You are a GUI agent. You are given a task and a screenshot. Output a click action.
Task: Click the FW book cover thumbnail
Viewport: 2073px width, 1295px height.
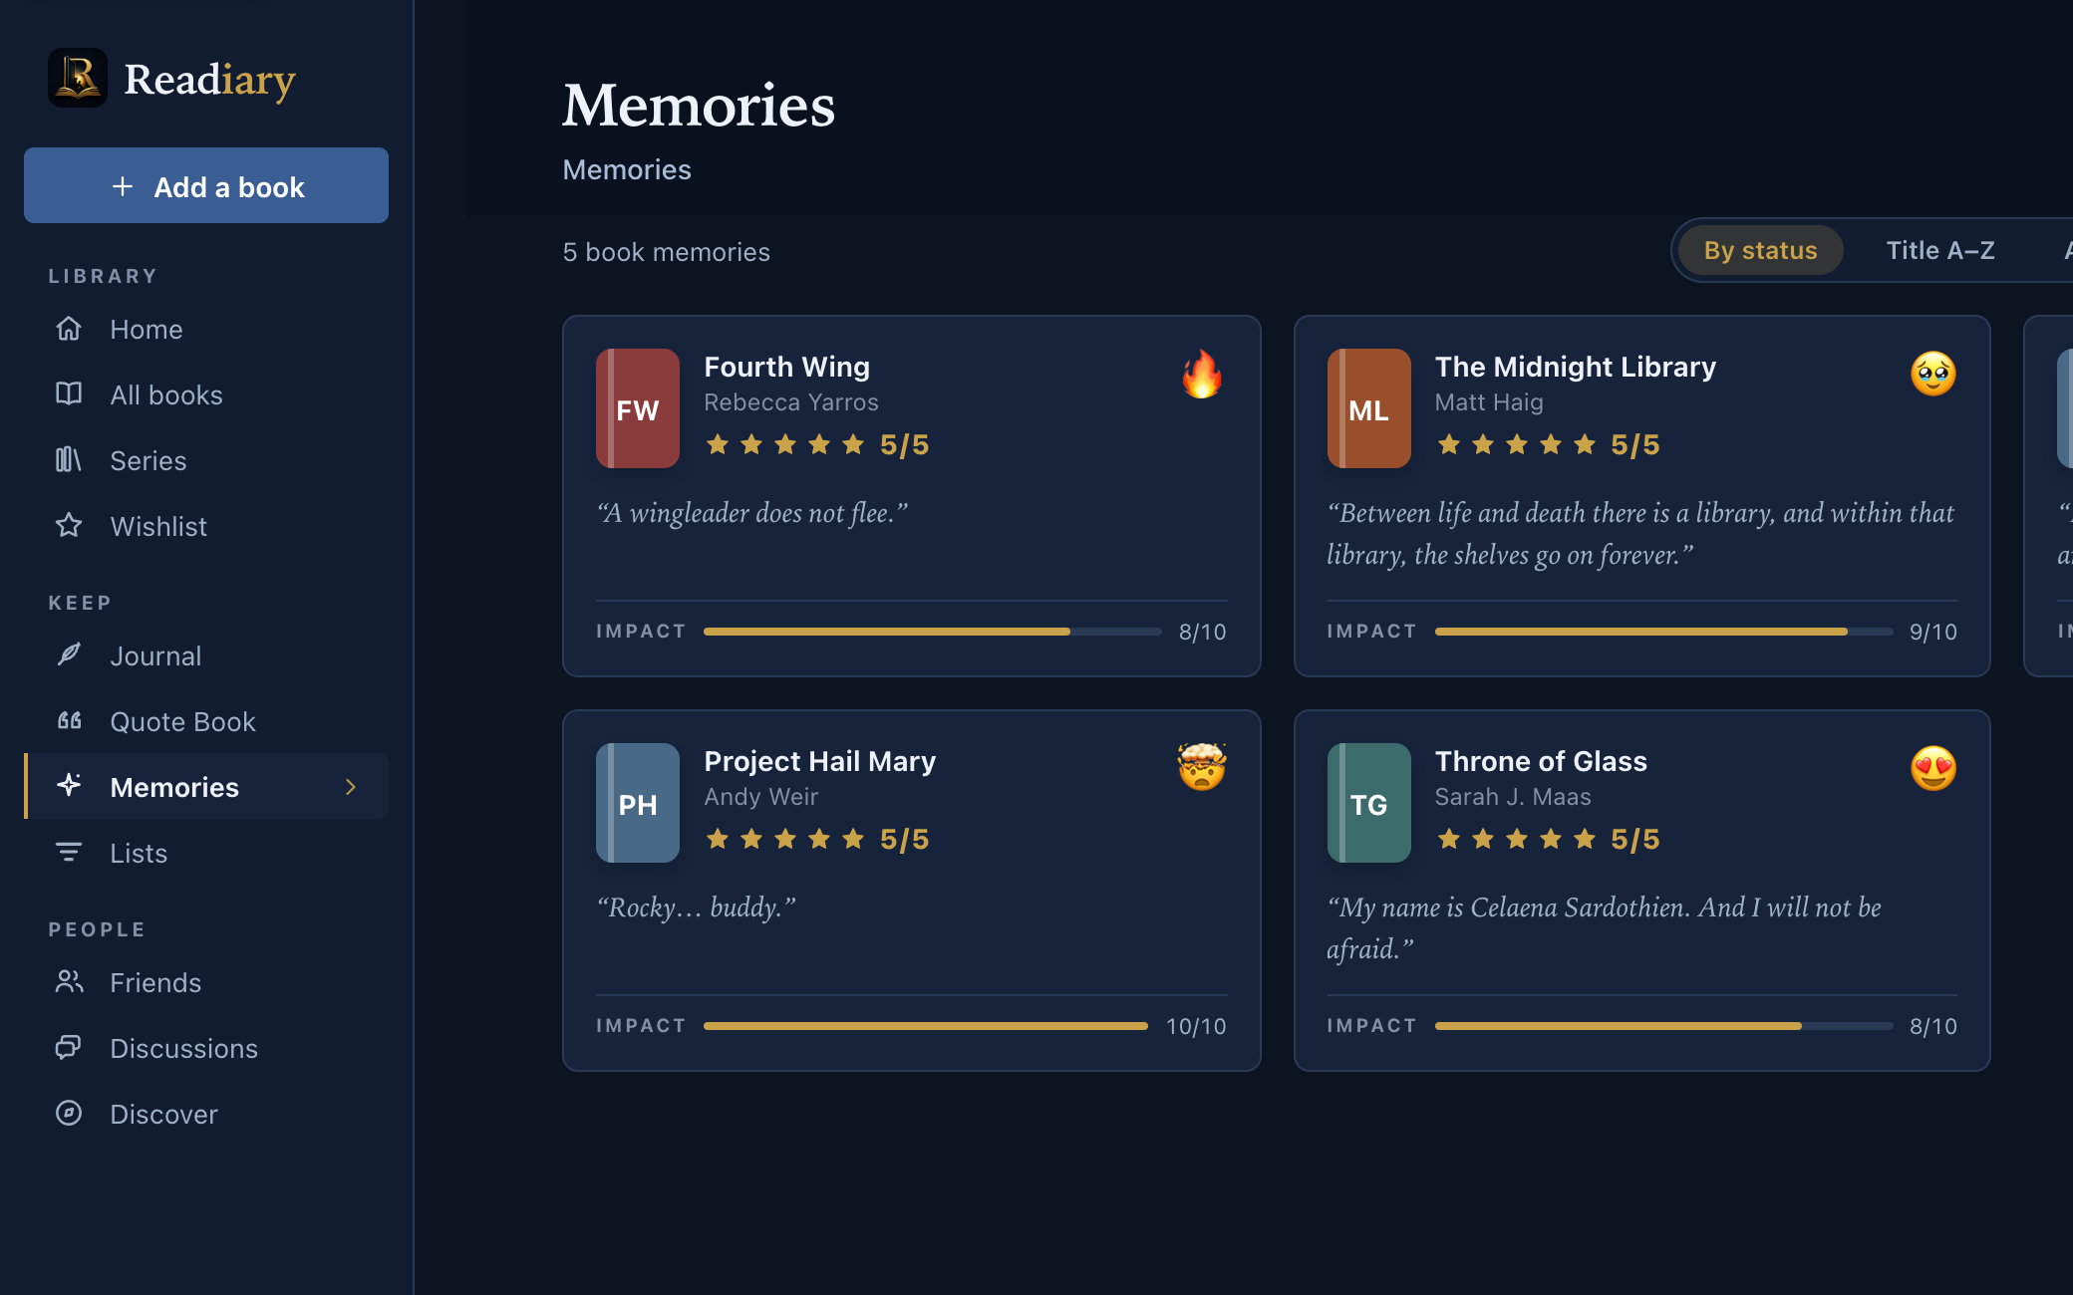(638, 408)
